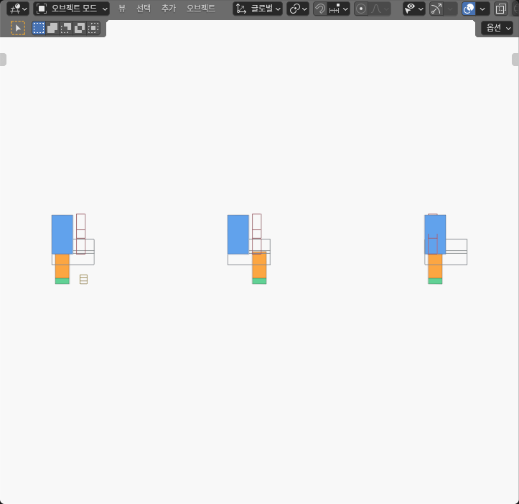This screenshot has height=504, width=519.
Task: Choose the set new selection mode
Action: 39,28
